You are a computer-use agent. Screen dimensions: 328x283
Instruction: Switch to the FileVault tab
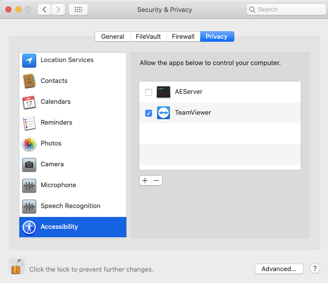point(148,36)
